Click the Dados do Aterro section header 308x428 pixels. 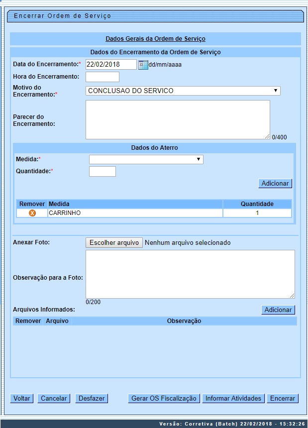[154, 148]
